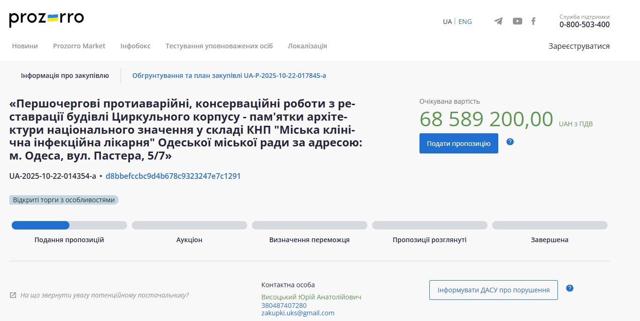Open the YouTube channel icon
The width and height of the screenshot is (640, 321).
pyautogui.click(x=517, y=21)
